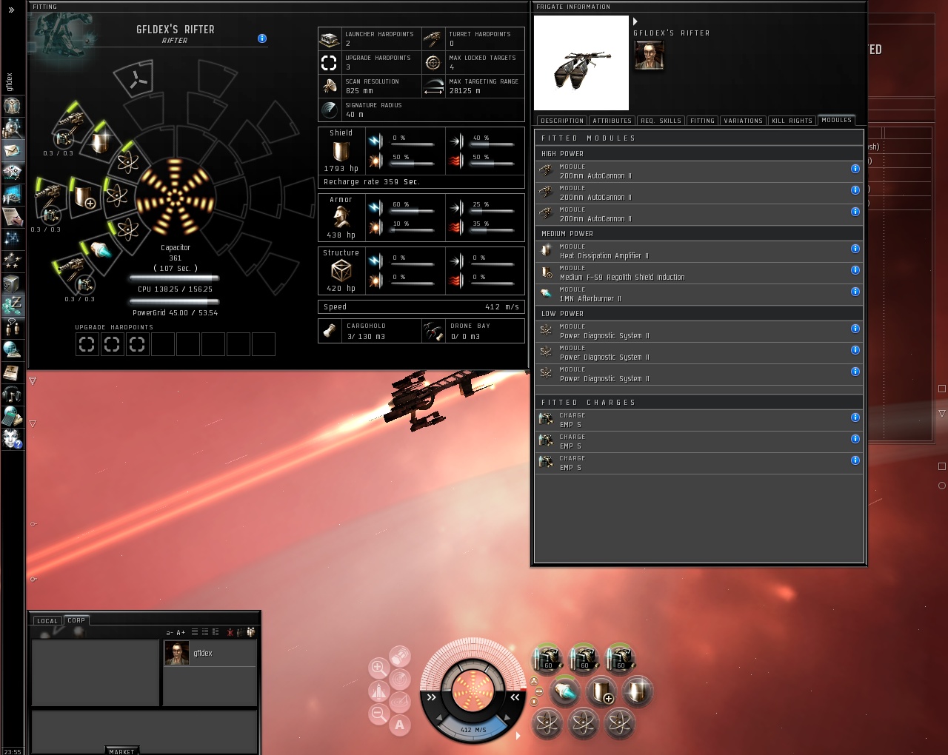Image resolution: width=948 pixels, height=755 pixels.
Task: Open the star map icon in the sidebar
Action: (x=12, y=238)
